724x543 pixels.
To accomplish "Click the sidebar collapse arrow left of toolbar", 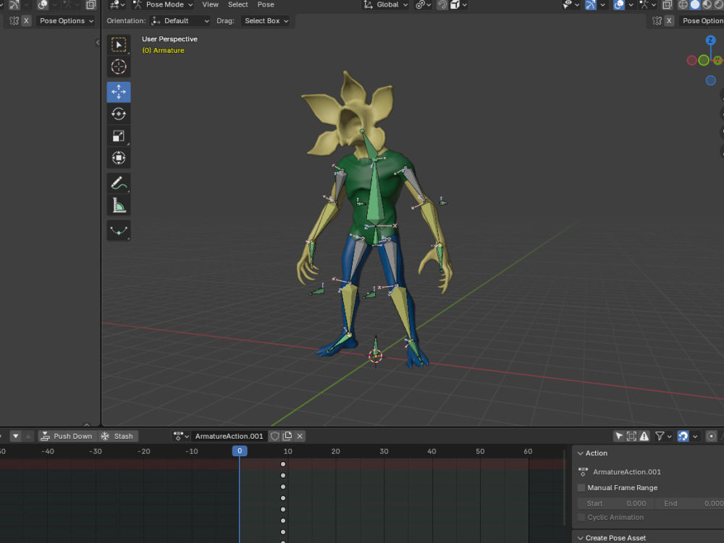I will 98,43.
